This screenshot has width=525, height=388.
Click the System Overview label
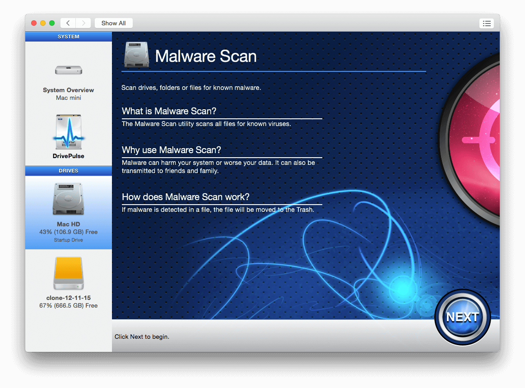[x=68, y=90]
